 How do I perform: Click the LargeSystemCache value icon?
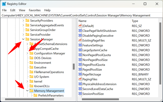[x=80, y=50]
